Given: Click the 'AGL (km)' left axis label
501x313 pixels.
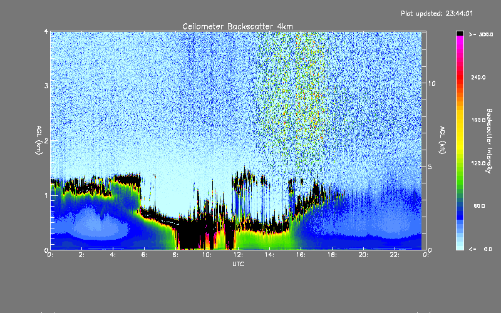Looking at the screenshot, I should coord(39,140).
